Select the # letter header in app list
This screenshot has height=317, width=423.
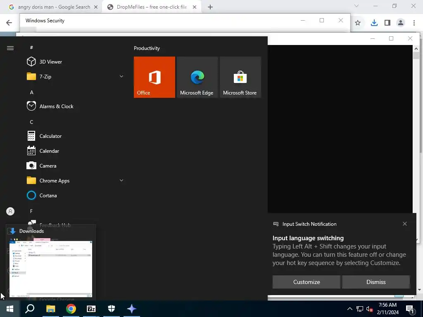click(31, 47)
